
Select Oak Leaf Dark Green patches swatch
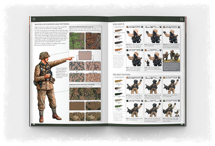[x=77, y=66]
